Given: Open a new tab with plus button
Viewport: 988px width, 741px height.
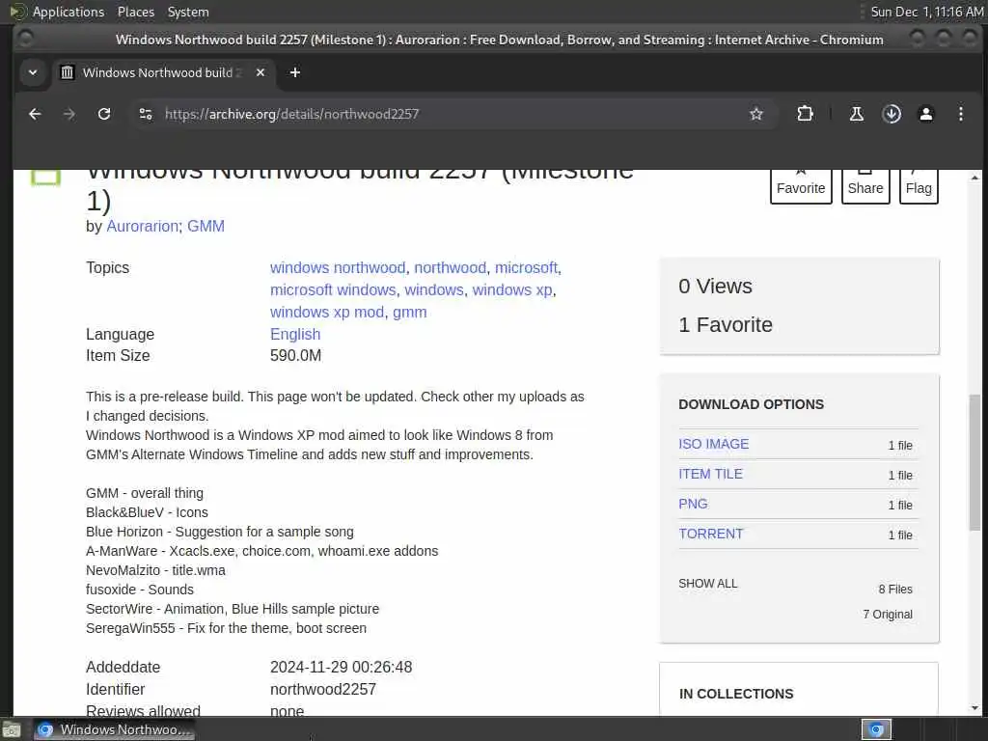Looking at the screenshot, I should 295,72.
